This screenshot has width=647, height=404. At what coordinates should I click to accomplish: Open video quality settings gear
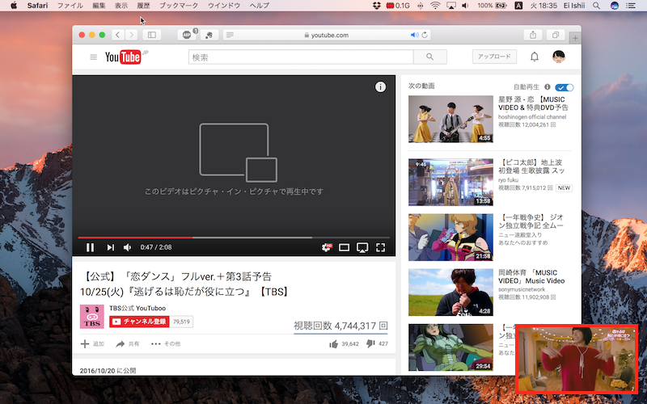[x=327, y=247]
